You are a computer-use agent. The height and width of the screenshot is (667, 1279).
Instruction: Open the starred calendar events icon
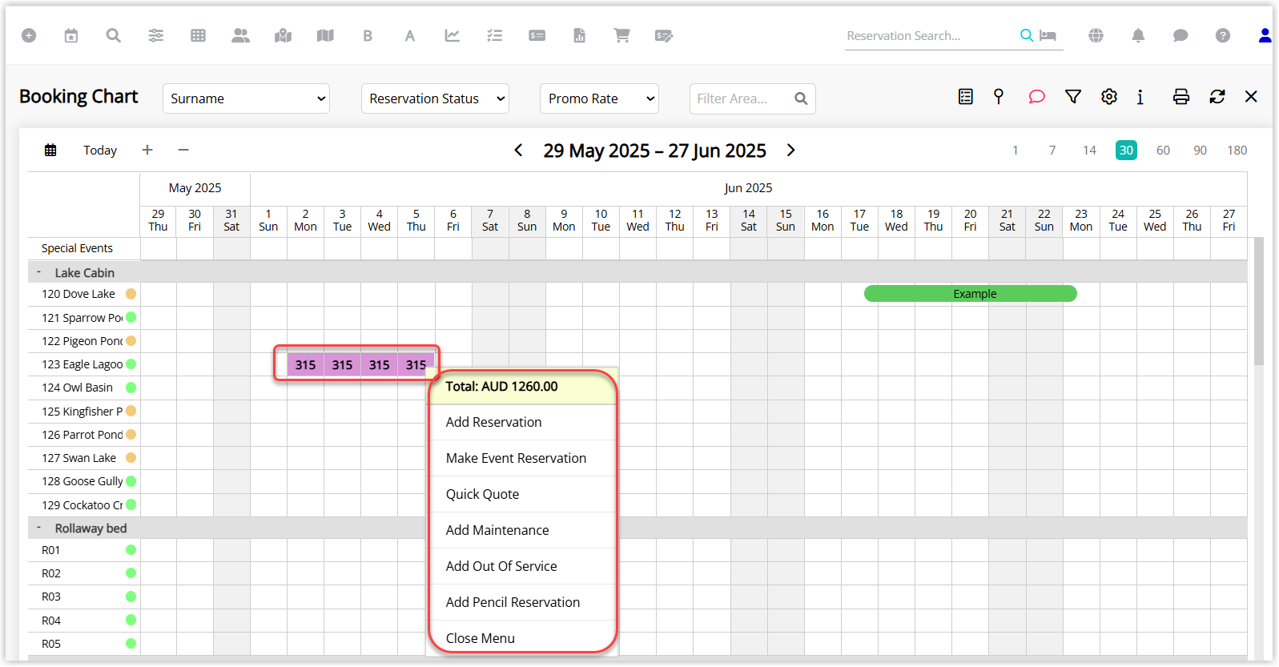point(71,35)
